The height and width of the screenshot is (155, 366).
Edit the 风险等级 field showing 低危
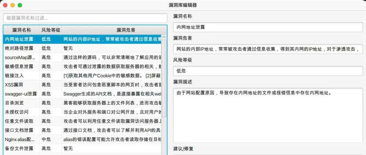tap(268, 71)
